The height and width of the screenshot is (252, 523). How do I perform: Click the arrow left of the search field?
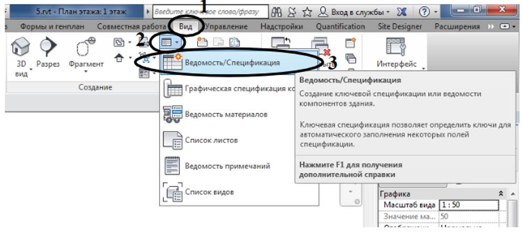pyautogui.click(x=148, y=12)
